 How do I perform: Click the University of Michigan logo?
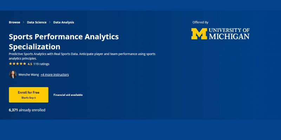pyautogui.click(x=220, y=34)
